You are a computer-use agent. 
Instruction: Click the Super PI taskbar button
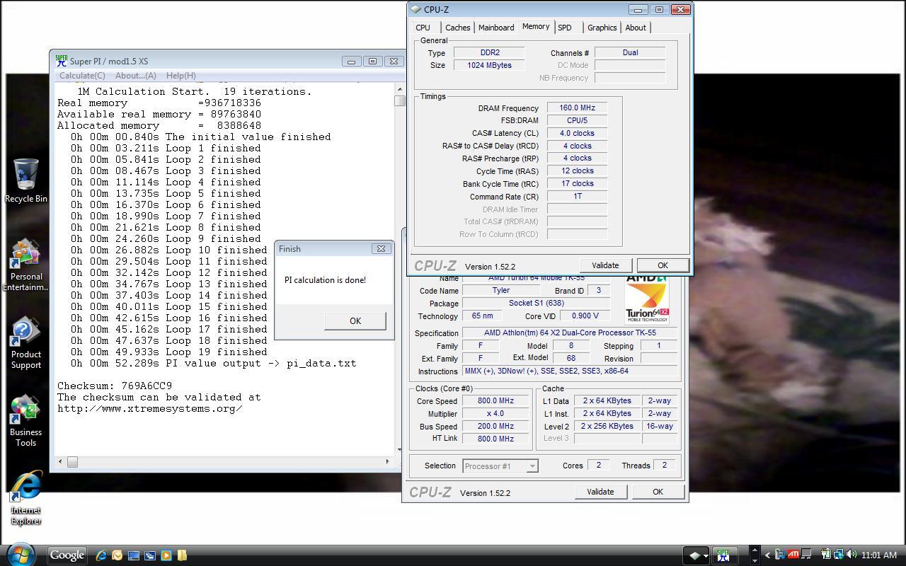coord(724,555)
